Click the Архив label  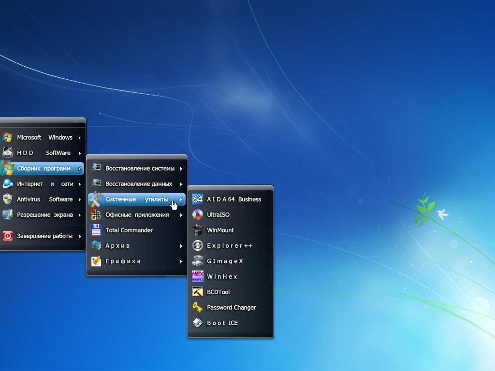point(117,246)
